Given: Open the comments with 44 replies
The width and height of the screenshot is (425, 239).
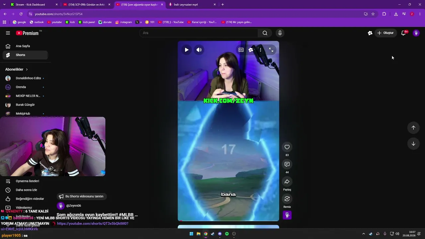Looking at the screenshot, I should point(287,164).
